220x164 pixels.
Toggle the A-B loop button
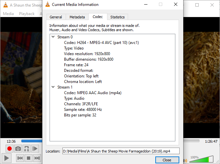point(27,149)
